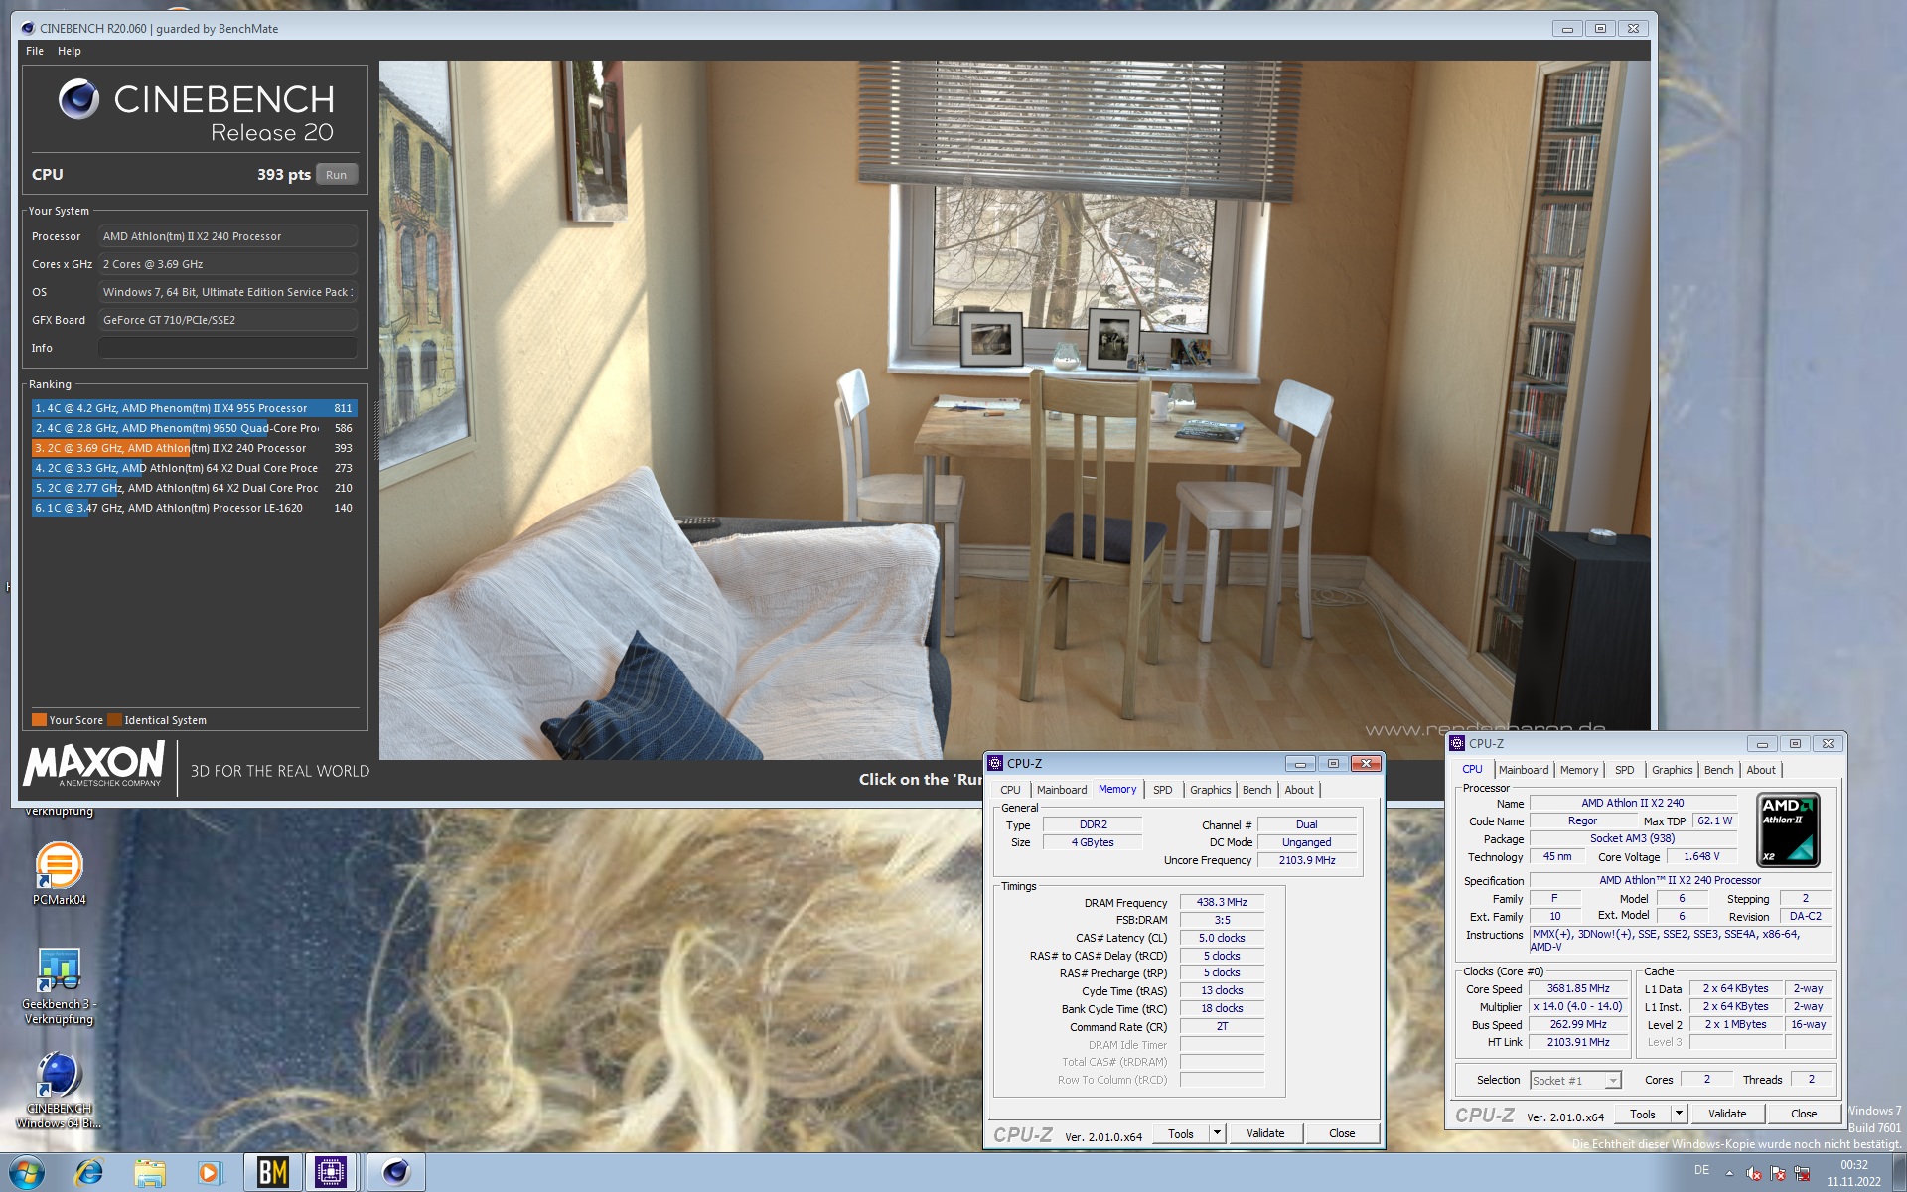
Task: Expand Tools dropdown arrow in right CPU-Z window
Action: (x=1679, y=1114)
